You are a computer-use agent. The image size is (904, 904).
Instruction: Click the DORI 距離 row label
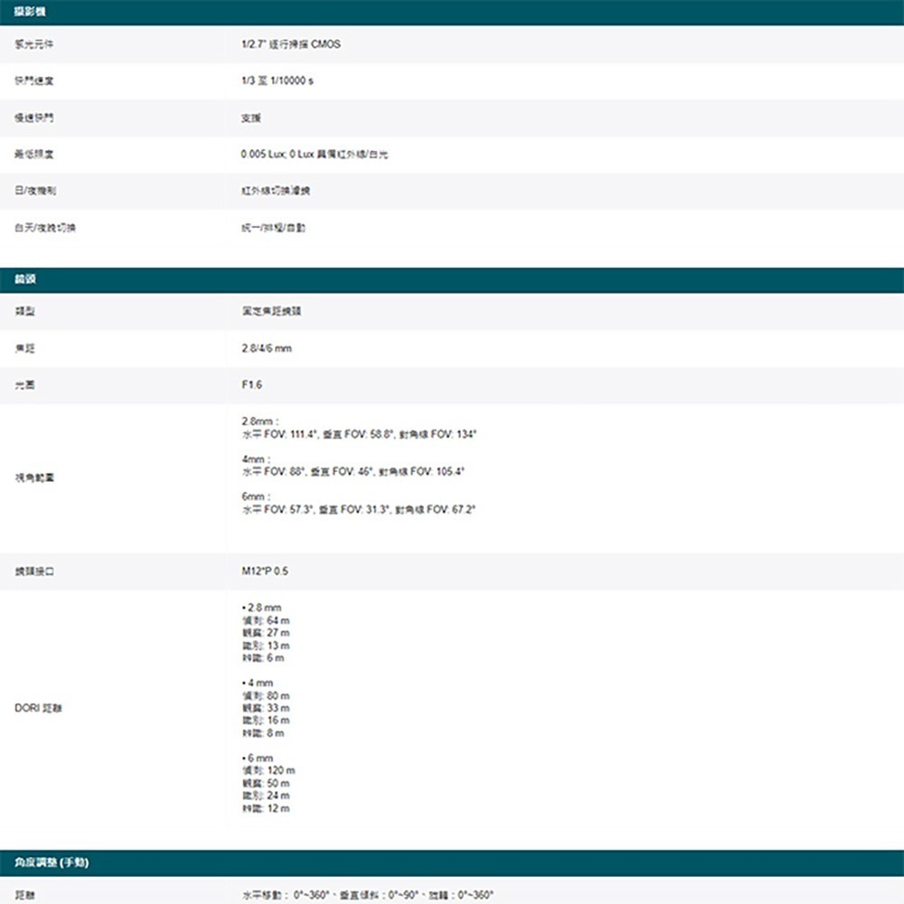click(30, 709)
